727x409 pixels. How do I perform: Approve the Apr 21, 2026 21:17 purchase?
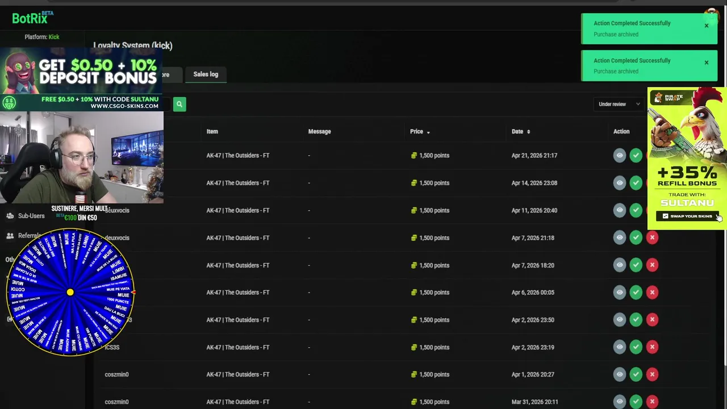point(636,155)
